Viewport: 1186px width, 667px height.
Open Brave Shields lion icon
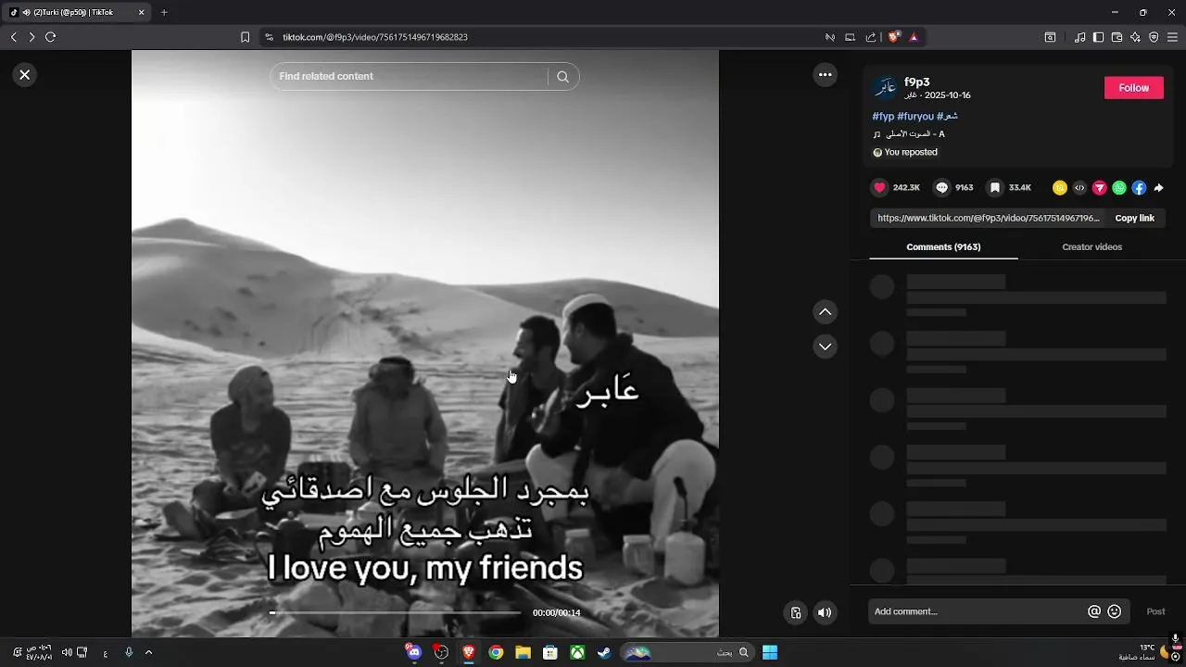point(893,37)
